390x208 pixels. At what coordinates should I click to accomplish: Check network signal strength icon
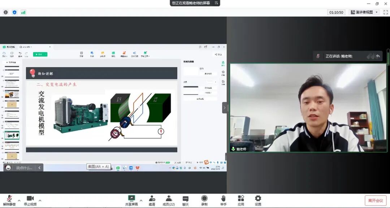coord(23,12)
